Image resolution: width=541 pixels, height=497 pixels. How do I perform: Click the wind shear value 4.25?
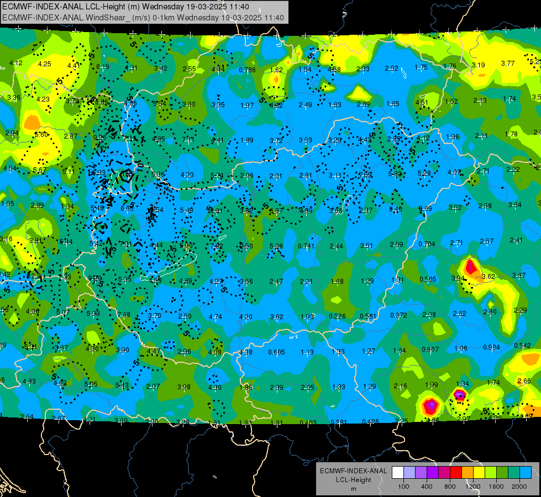[x=45, y=64]
